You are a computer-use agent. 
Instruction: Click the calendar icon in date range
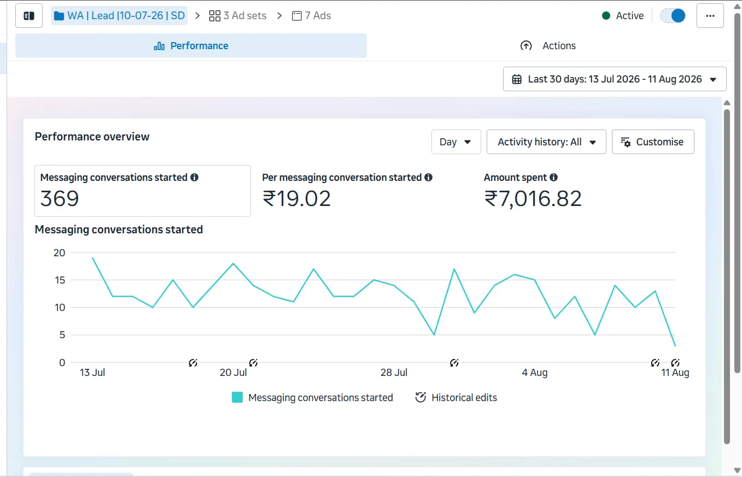coord(517,79)
